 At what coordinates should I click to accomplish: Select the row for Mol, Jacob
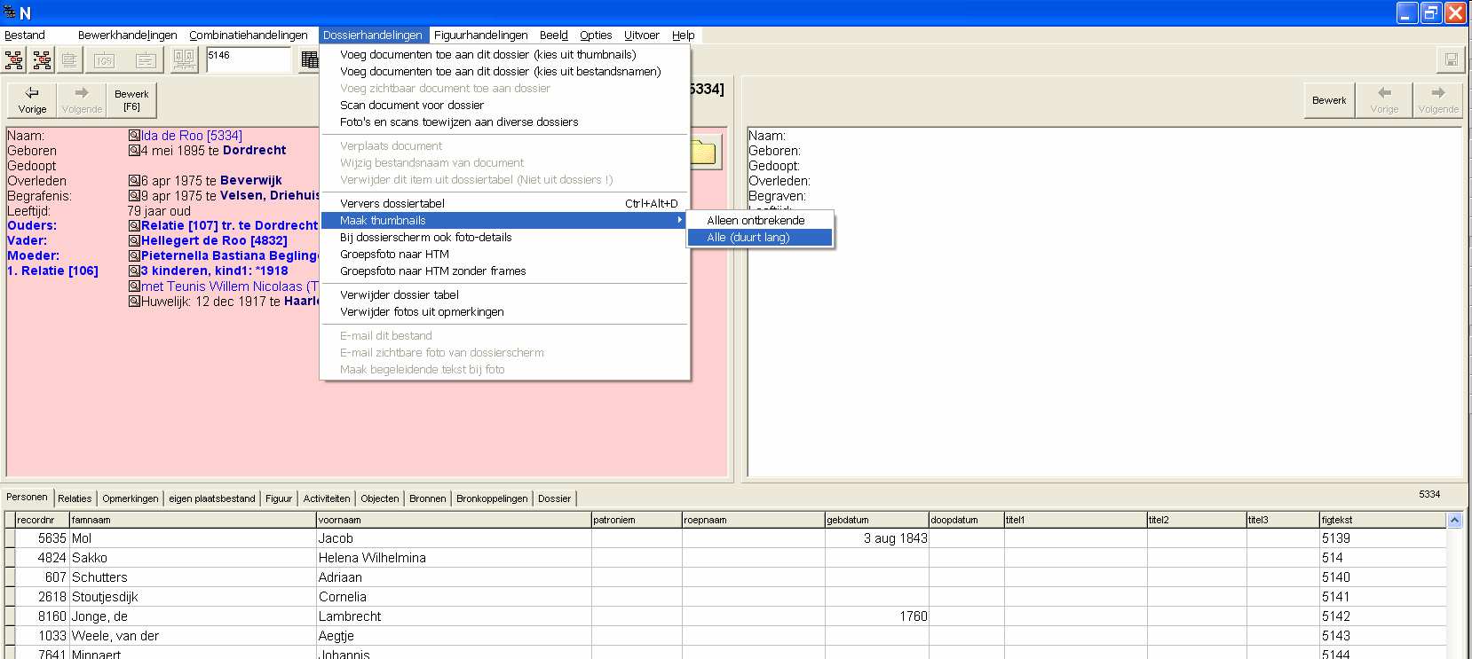click(x=725, y=538)
